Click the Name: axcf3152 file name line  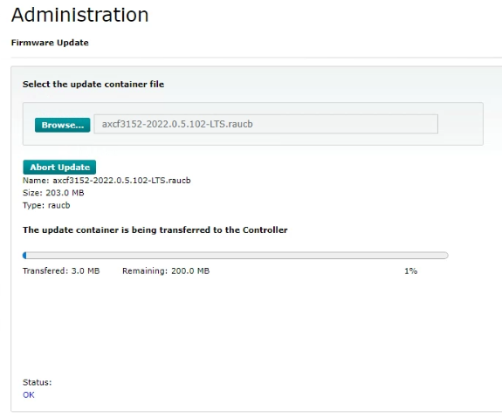[x=107, y=181]
